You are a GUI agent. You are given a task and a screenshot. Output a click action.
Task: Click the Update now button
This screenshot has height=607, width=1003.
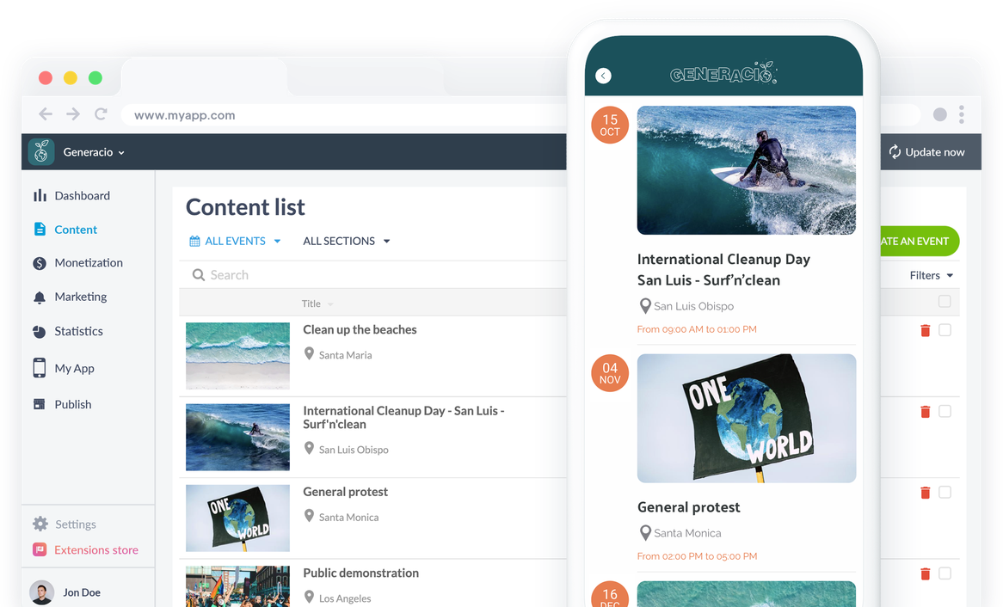pos(926,152)
